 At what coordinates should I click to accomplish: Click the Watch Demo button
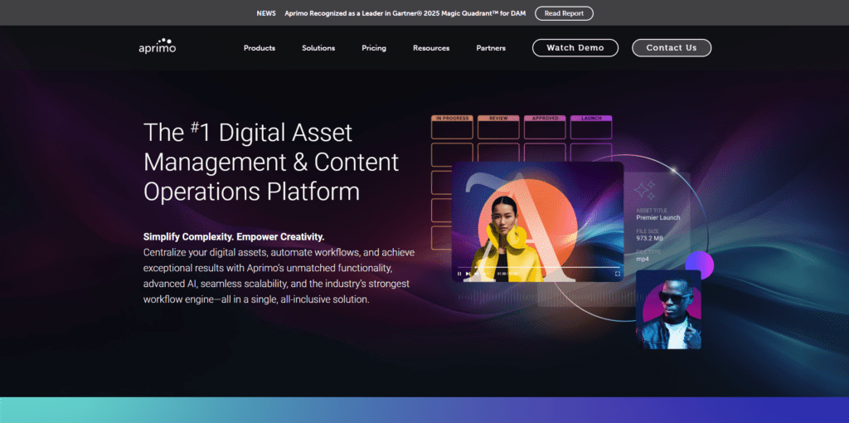575,48
